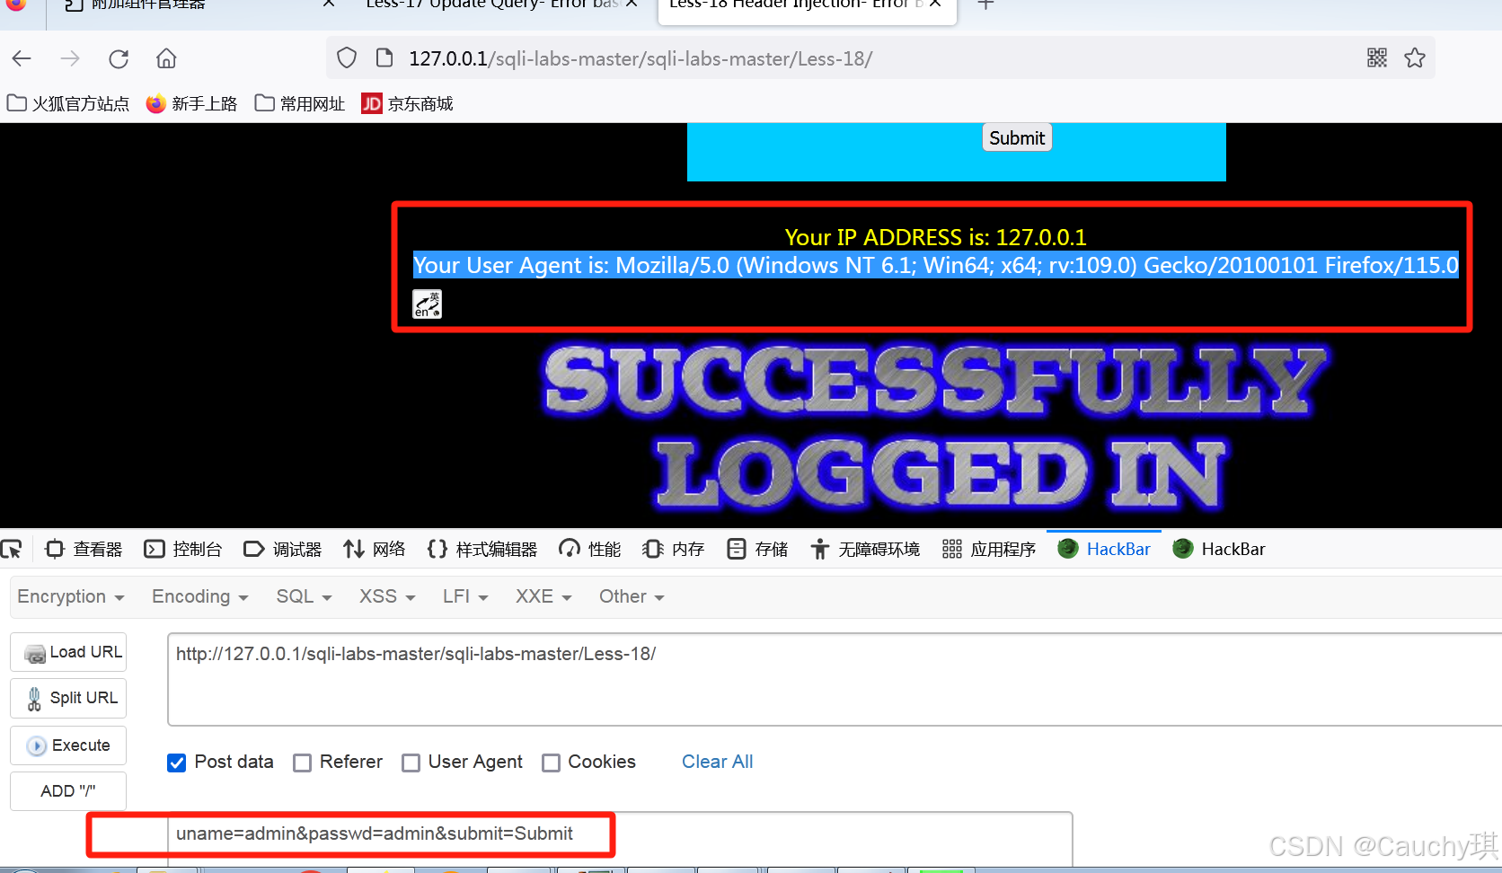Open the Console (控制台) panel

pyautogui.click(x=183, y=549)
